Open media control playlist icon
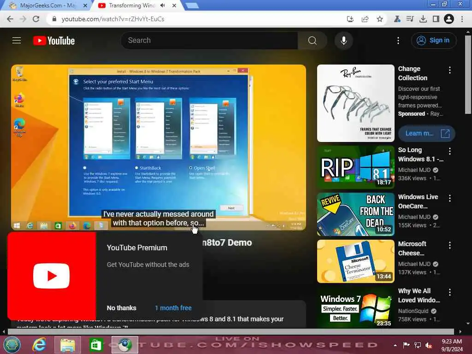 tap(410, 19)
